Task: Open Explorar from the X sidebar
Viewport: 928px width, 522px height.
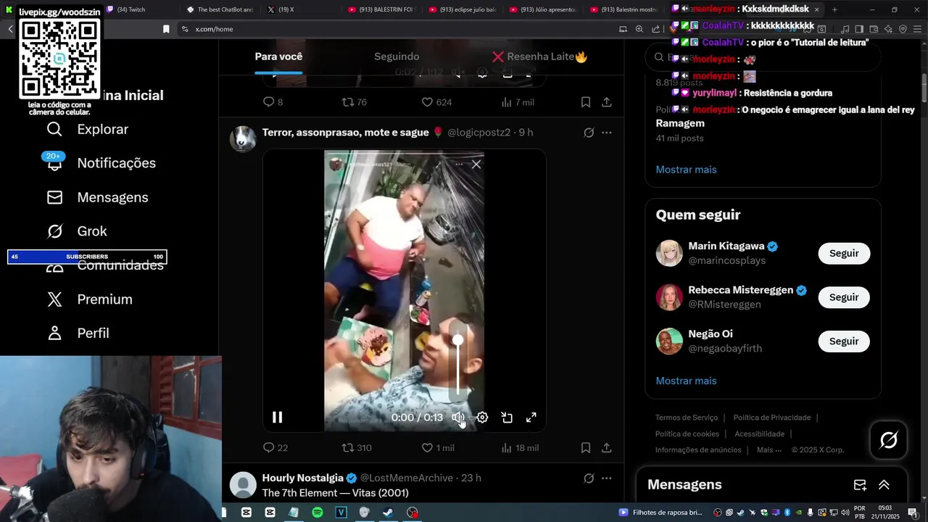Action: click(87, 129)
